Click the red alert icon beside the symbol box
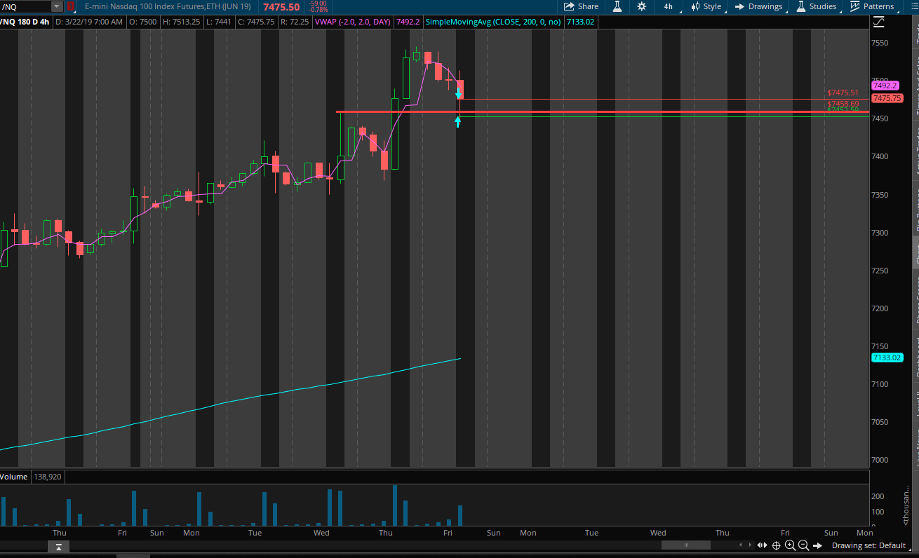The width and height of the screenshot is (919, 558). coord(70,6)
